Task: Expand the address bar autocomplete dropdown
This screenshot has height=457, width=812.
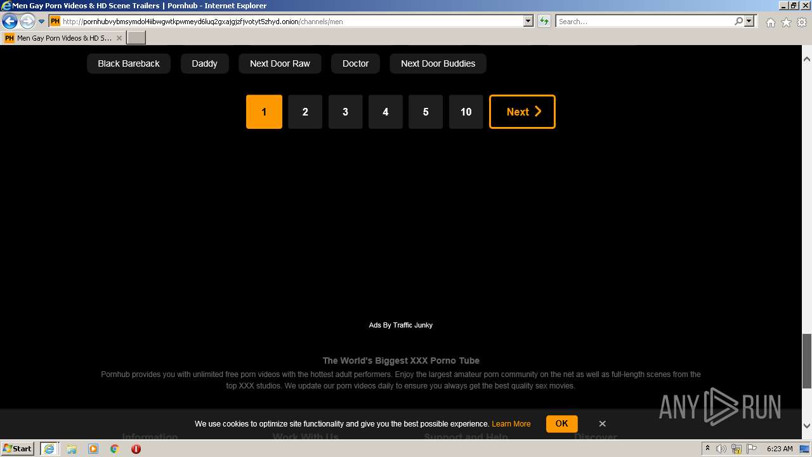Action: click(528, 22)
